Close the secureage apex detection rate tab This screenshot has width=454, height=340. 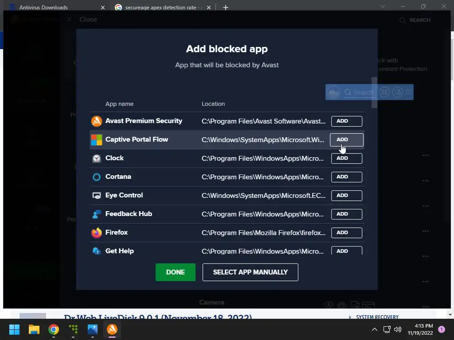tap(209, 8)
